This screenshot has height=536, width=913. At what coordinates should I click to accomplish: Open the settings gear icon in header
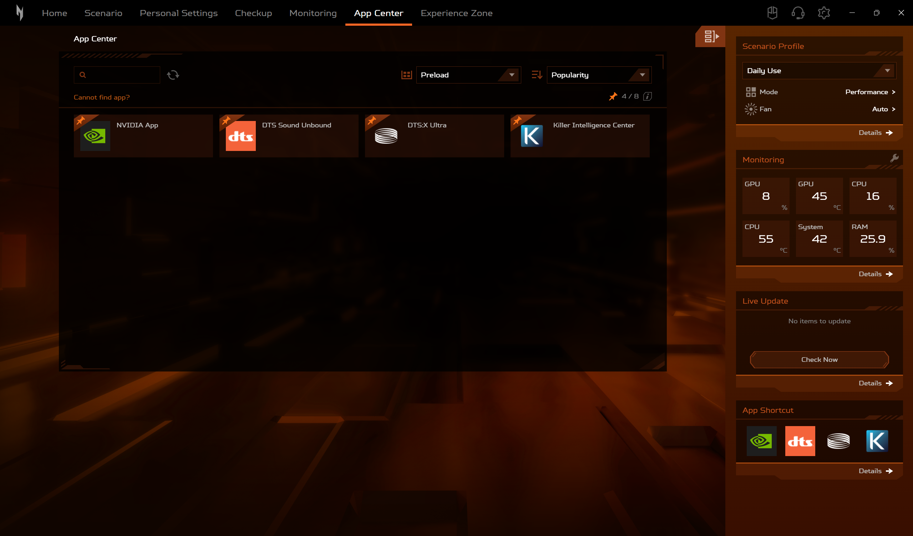[x=823, y=13]
